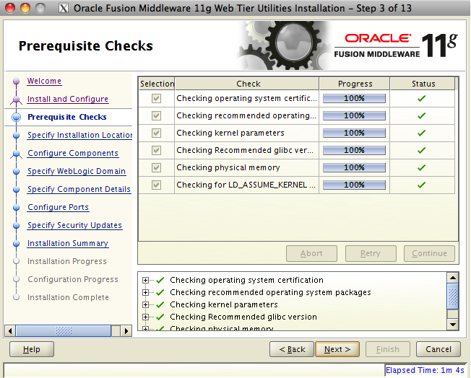Expand the Recommended glibc version log entry
Screen dimensions: 471x378
[147, 317]
